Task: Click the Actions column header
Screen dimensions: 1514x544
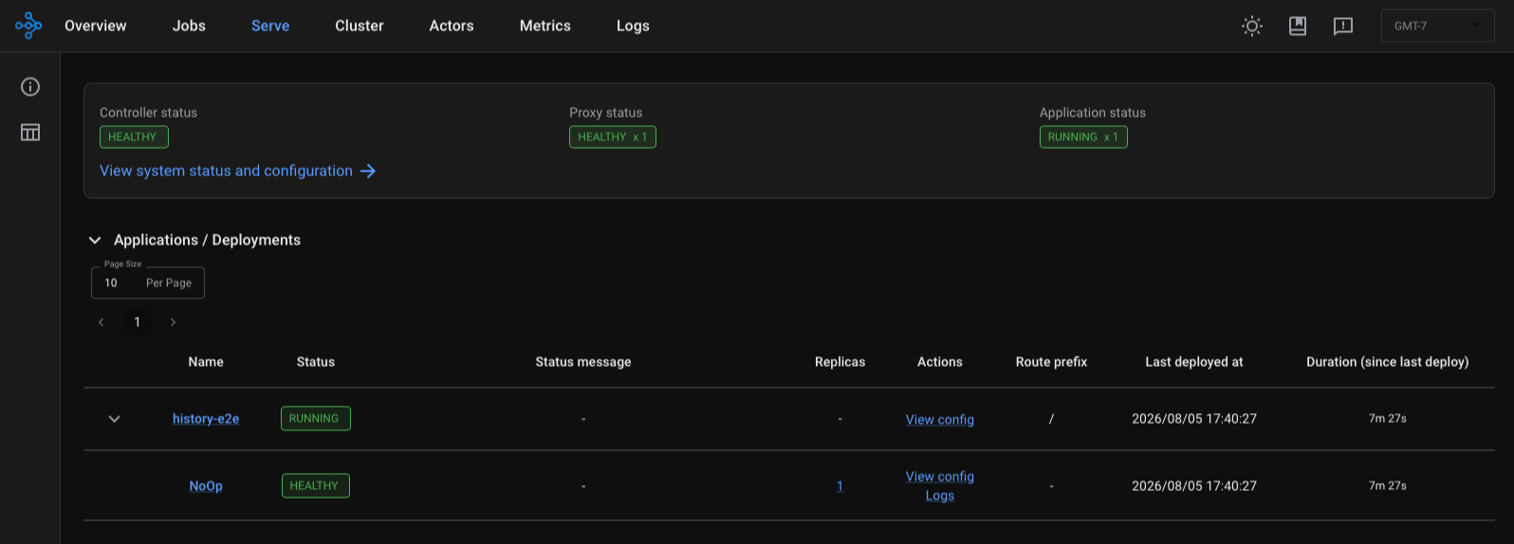Action: click(940, 362)
